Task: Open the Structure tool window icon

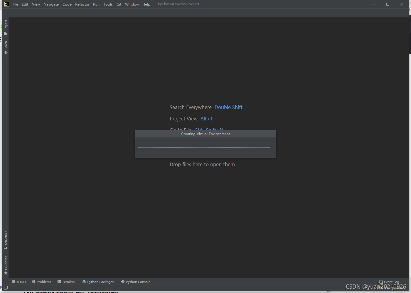Action: point(6,248)
